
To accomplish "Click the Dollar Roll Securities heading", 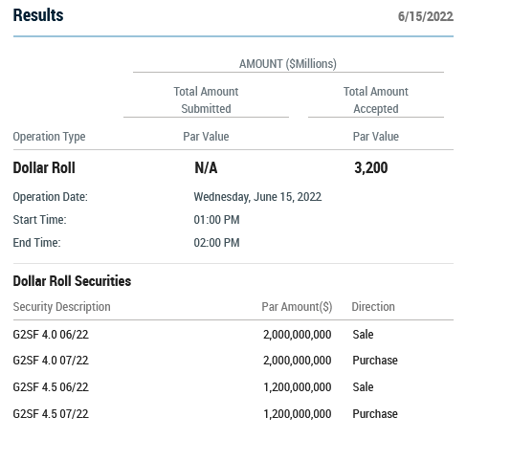I will (x=72, y=281).
